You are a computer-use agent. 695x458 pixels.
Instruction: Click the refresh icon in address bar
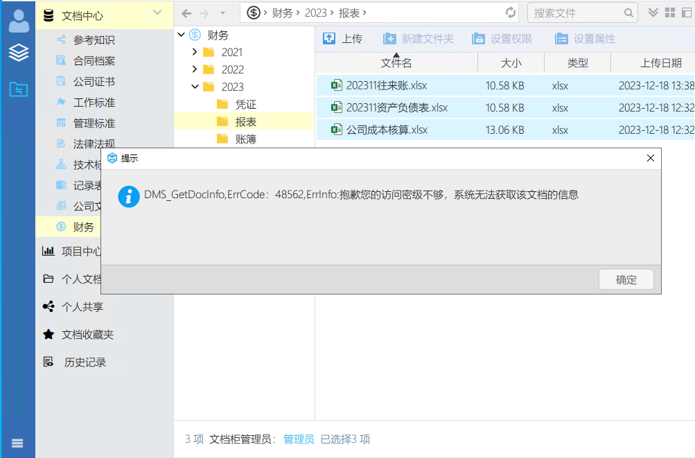click(x=511, y=12)
